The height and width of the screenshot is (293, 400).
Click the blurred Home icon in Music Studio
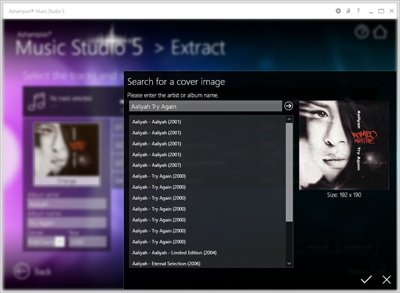tap(380, 32)
